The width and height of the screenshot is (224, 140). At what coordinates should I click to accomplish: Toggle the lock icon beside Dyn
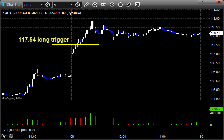[x=11, y=136]
